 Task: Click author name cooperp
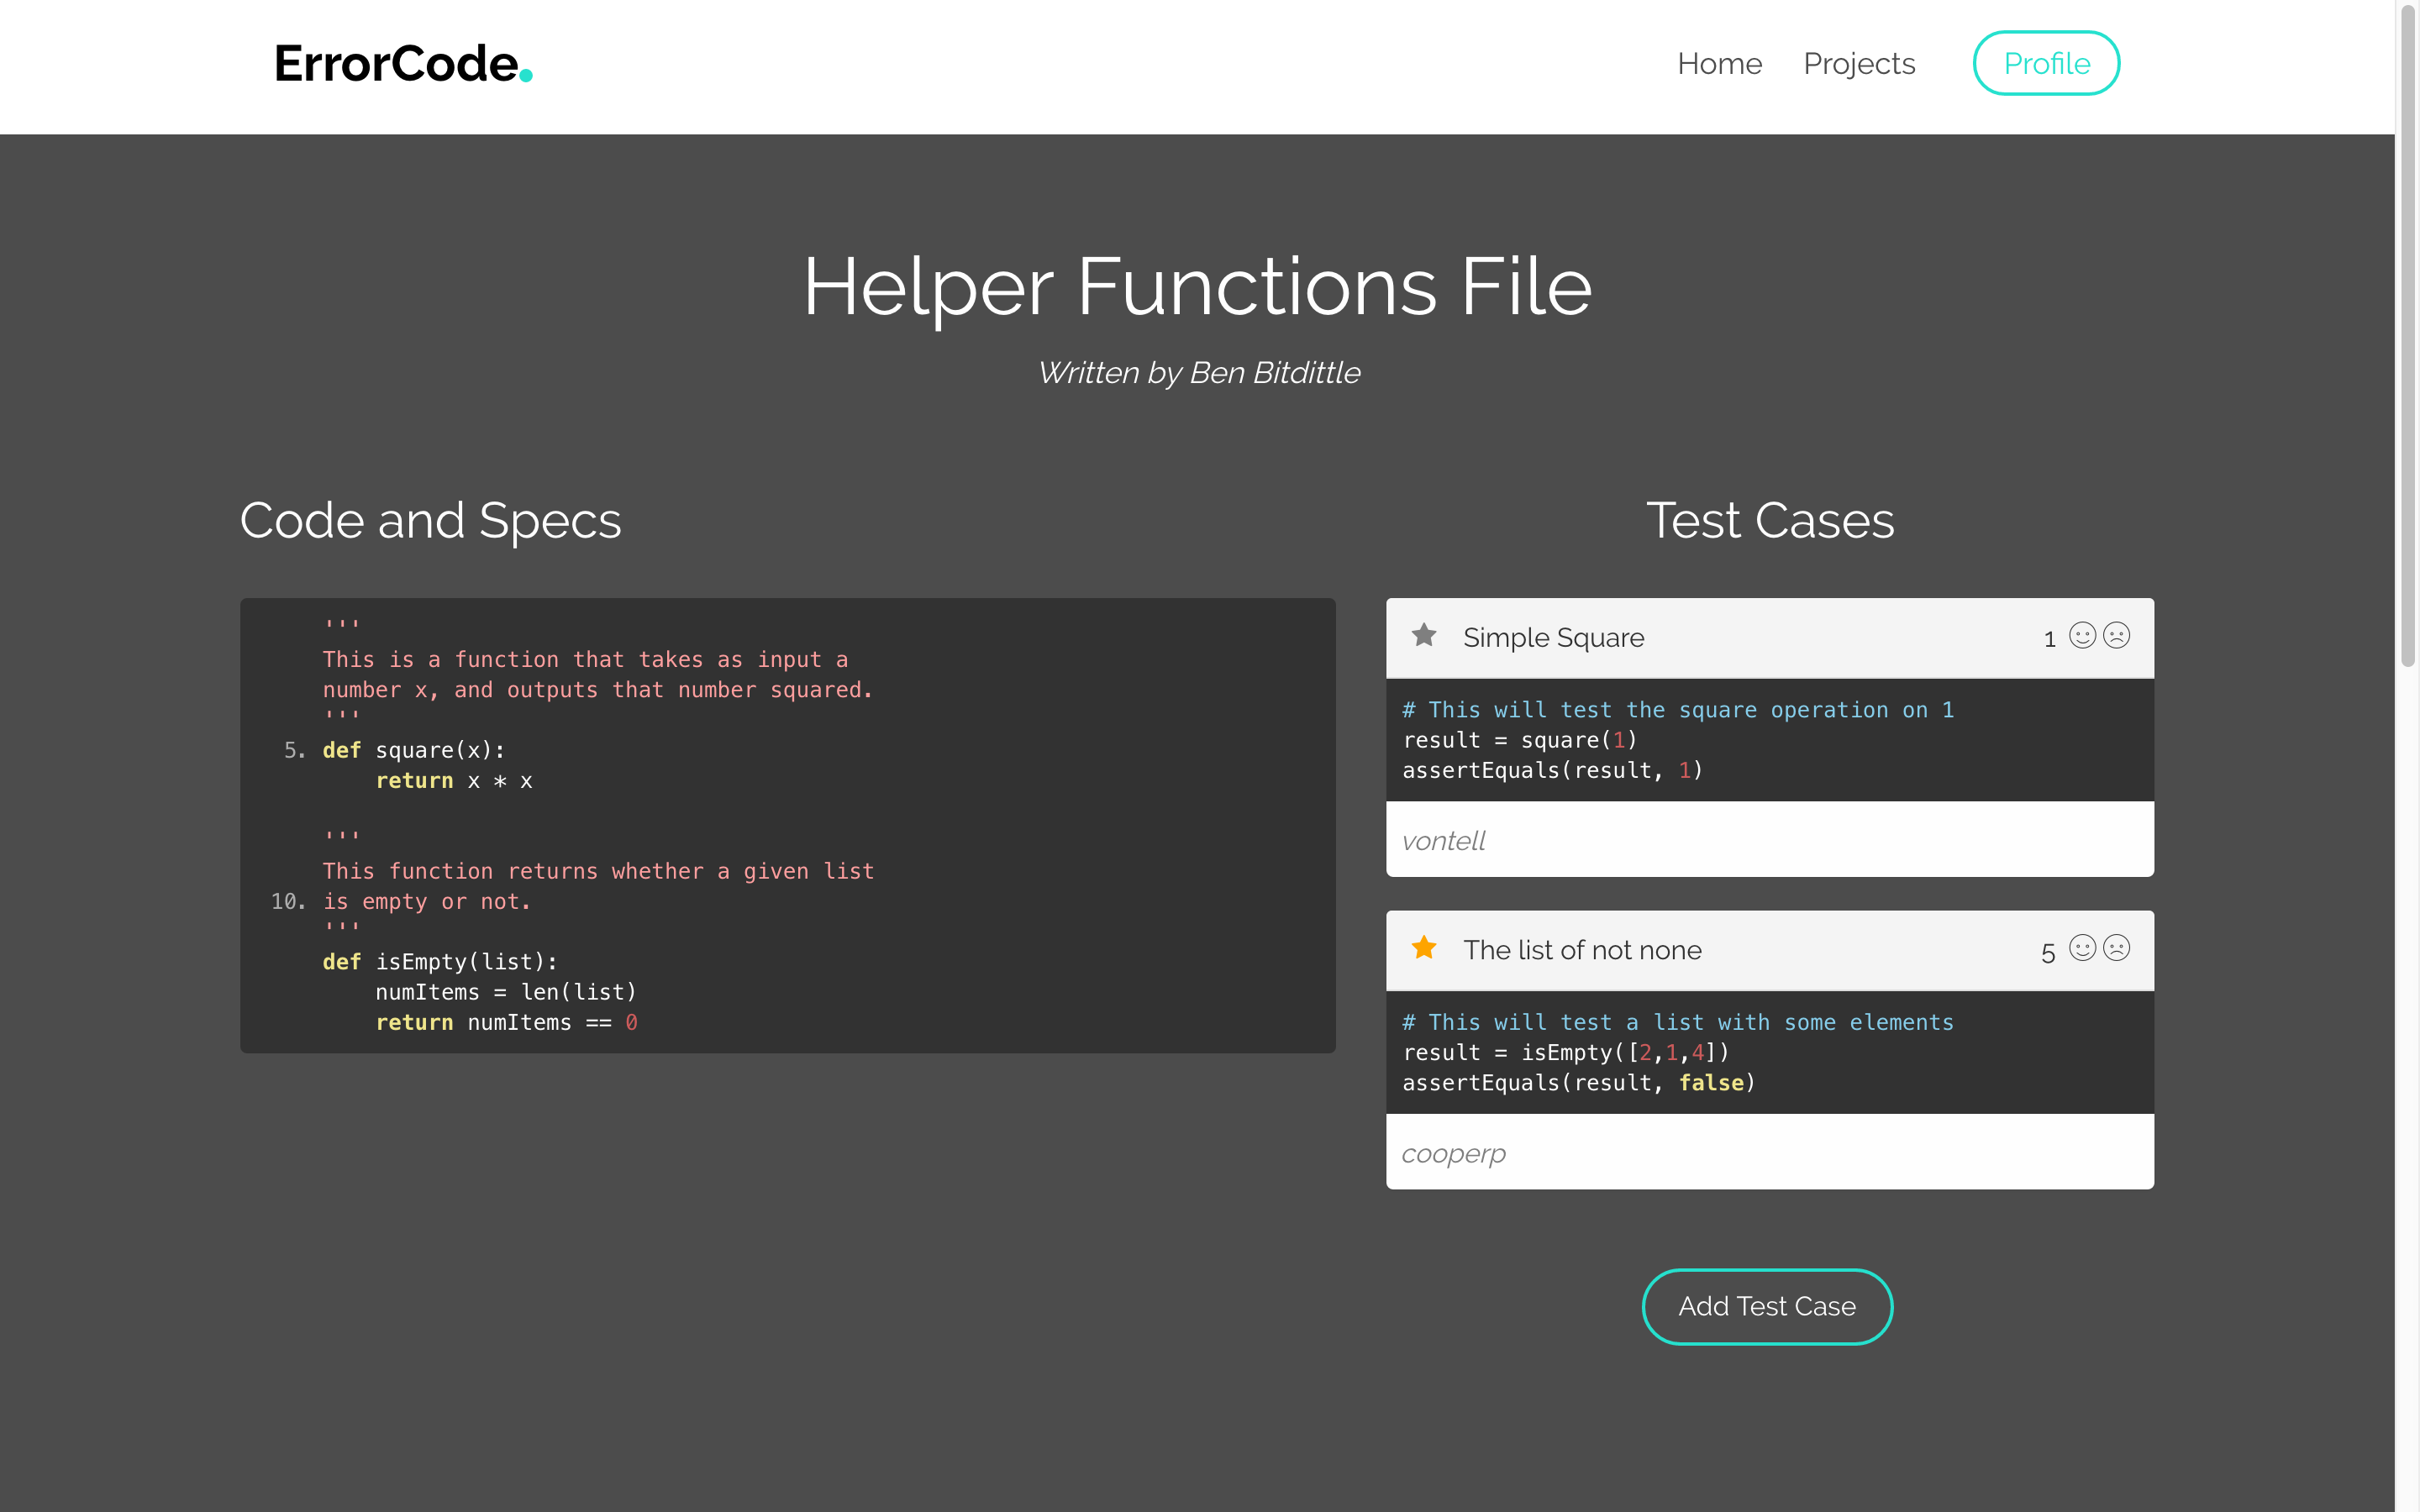click(x=1453, y=1153)
